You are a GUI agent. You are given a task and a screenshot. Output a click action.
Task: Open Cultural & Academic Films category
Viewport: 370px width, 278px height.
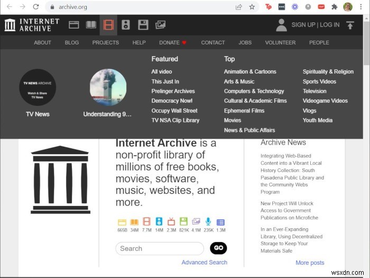tap(255, 101)
